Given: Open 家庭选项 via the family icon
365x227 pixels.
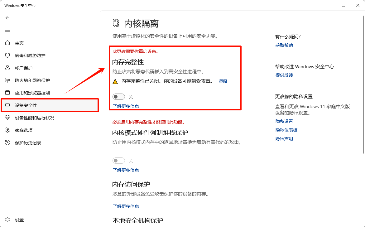Looking at the screenshot, I should (7, 130).
